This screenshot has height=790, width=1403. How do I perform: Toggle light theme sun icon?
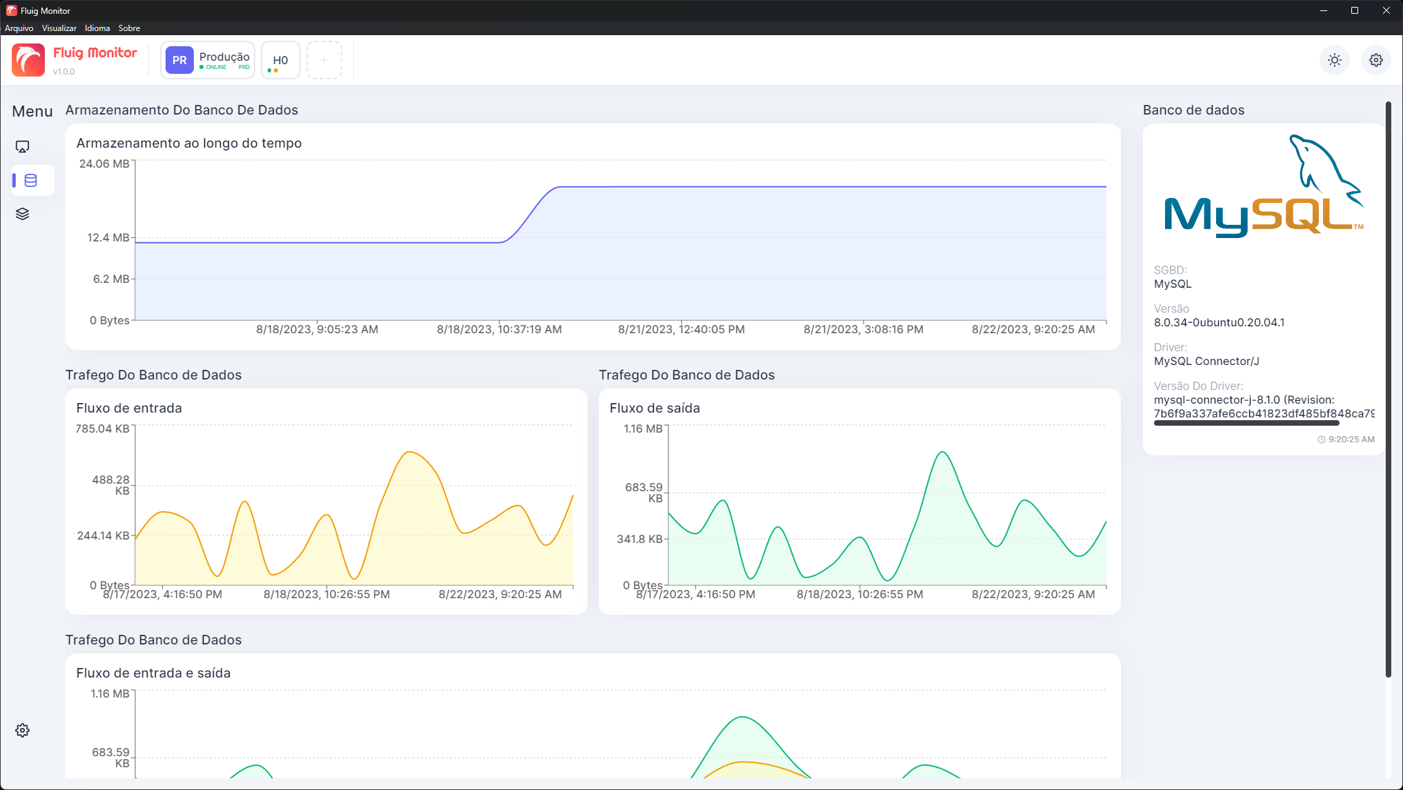pos(1335,60)
